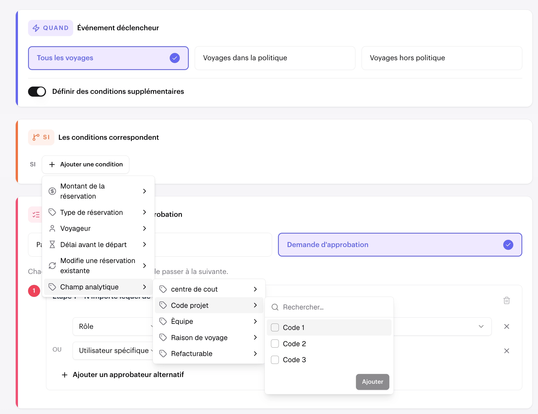Image resolution: width=538 pixels, height=414 pixels.
Task: Expand the Montant de la réservation submenu arrow
Action: point(144,191)
